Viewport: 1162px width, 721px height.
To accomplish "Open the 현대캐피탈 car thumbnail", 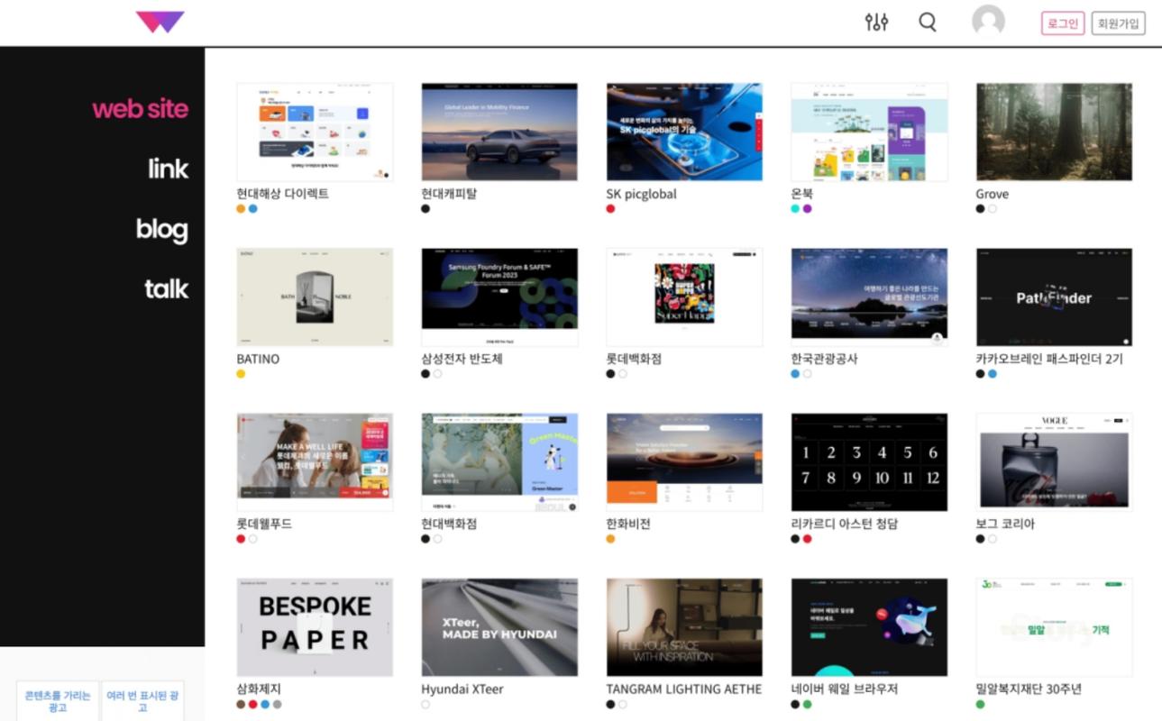I will click(499, 132).
